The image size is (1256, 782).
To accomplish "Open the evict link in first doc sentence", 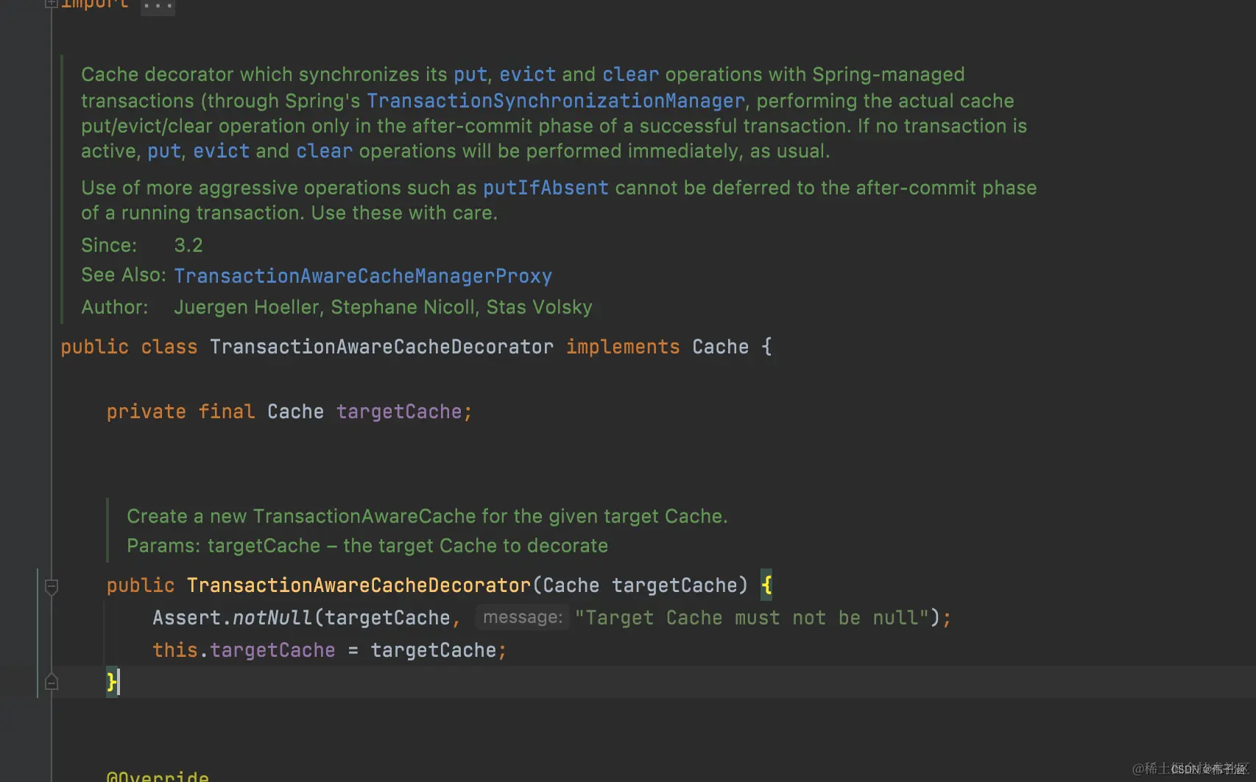I will point(528,75).
